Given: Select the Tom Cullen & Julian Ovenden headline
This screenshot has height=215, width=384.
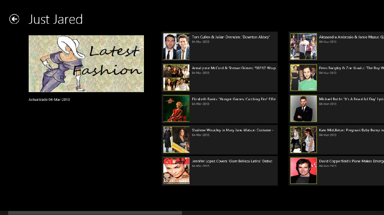Looking at the screenshot, I should [231, 37].
